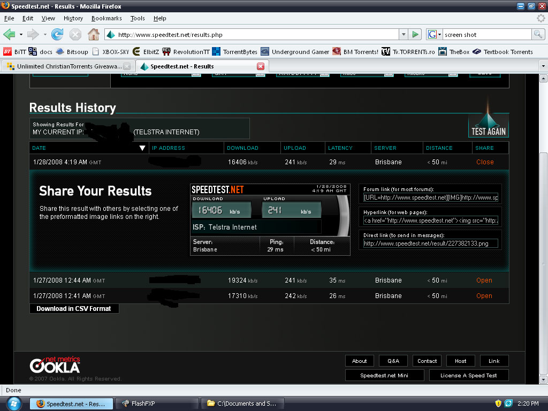Close the expanded 1/28/2008 share panel
548x411 pixels.
pos(485,162)
